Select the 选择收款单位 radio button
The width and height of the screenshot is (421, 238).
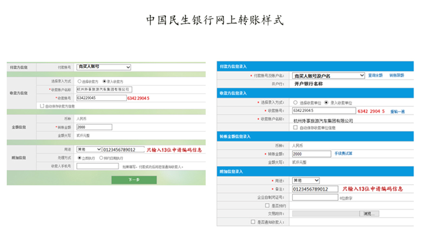coord(295,103)
